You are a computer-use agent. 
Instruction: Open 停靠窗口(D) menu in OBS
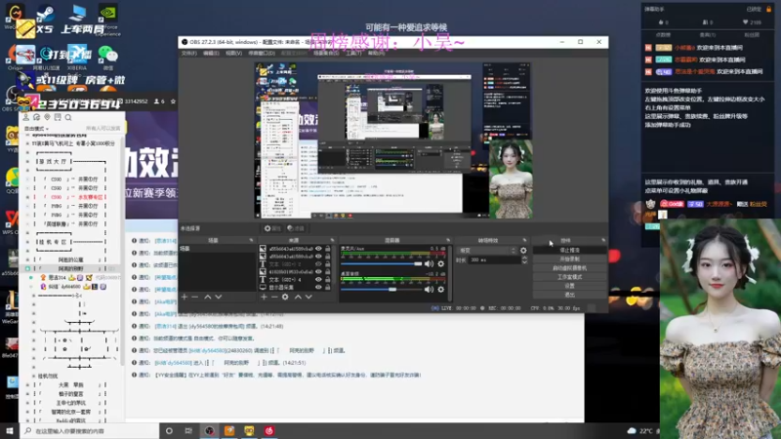coord(262,54)
